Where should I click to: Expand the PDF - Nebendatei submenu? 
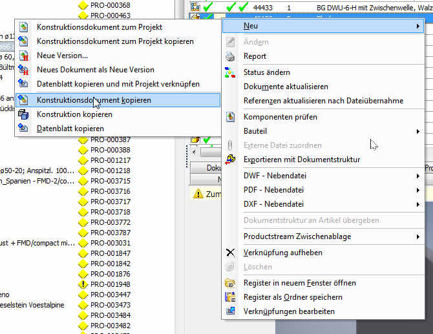pyautogui.click(x=330, y=190)
